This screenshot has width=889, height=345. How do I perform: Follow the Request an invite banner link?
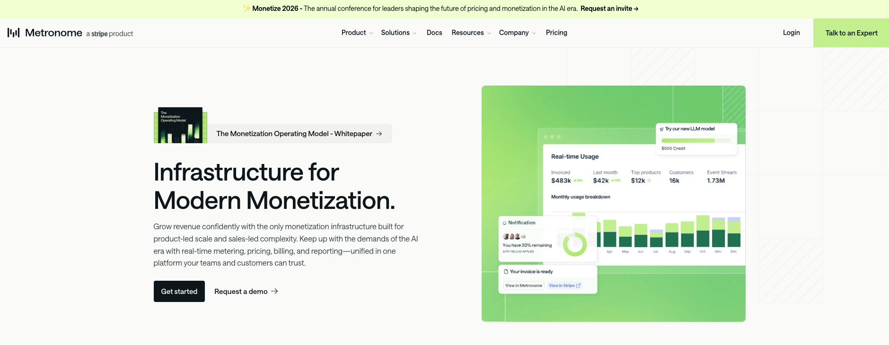pyautogui.click(x=609, y=9)
